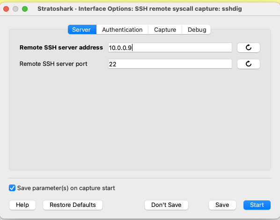Uncheck Save parameter(s) on capture start
Viewport: 280px width, 220px height.
tap(12, 188)
